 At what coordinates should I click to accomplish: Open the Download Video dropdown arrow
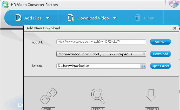point(115,18)
